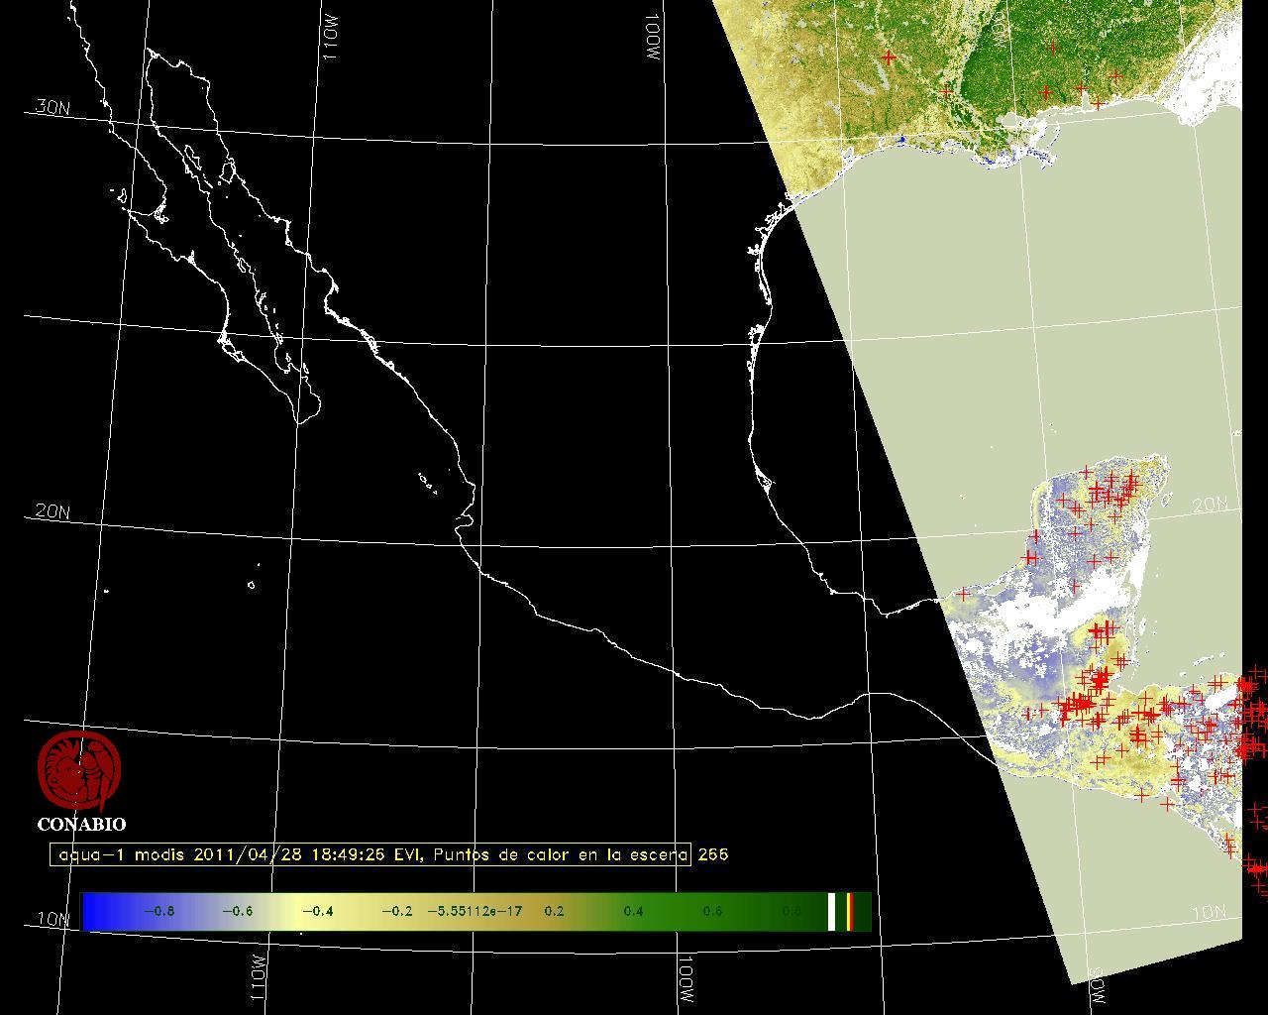Click the 20N latitude label near the Yucatan
Screen dimensions: 1268x1015
[1210, 505]
